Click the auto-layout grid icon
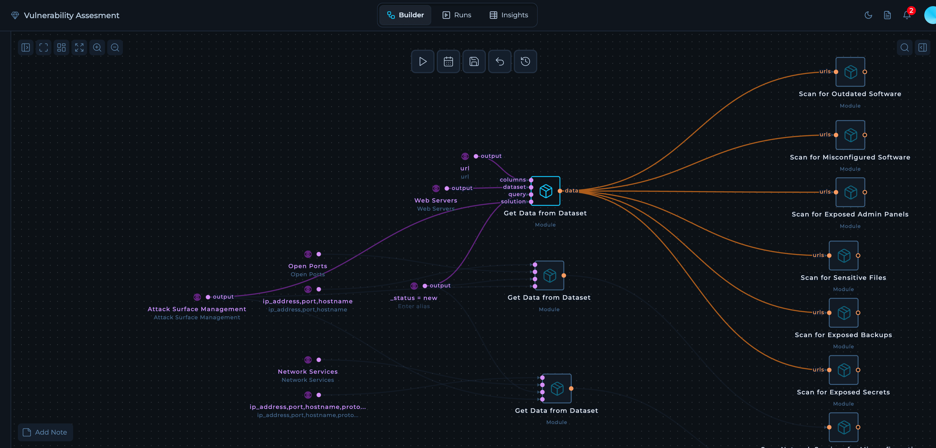The image size is (936, 448). click(61, 47)
